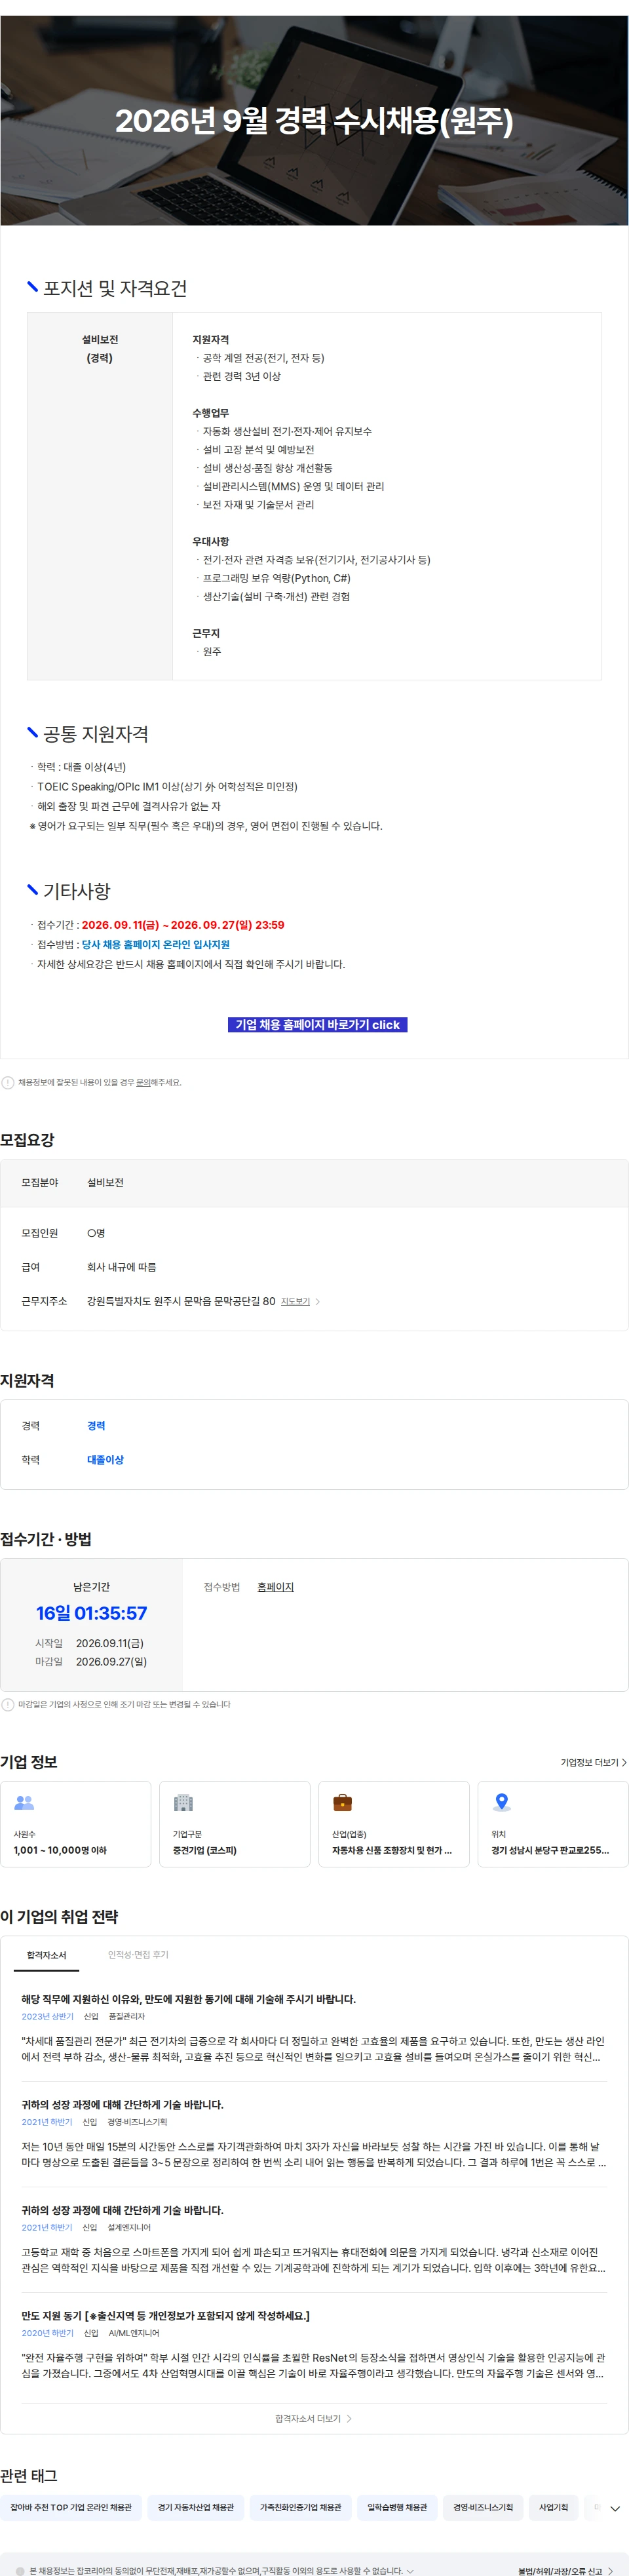
Task: Click the remaining time 16일 01:35:57
Action: pyautogui.click(x=91, y=1612)
